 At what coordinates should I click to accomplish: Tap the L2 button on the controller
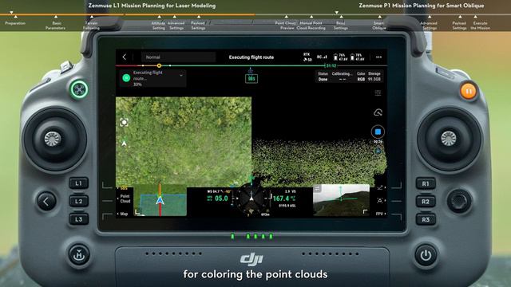click(79, 201)
